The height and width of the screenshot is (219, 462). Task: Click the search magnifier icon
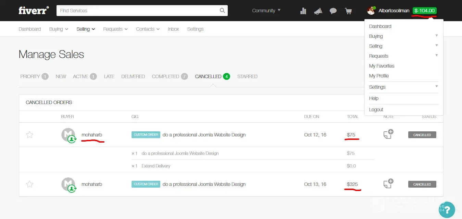[x=222, y=11]
